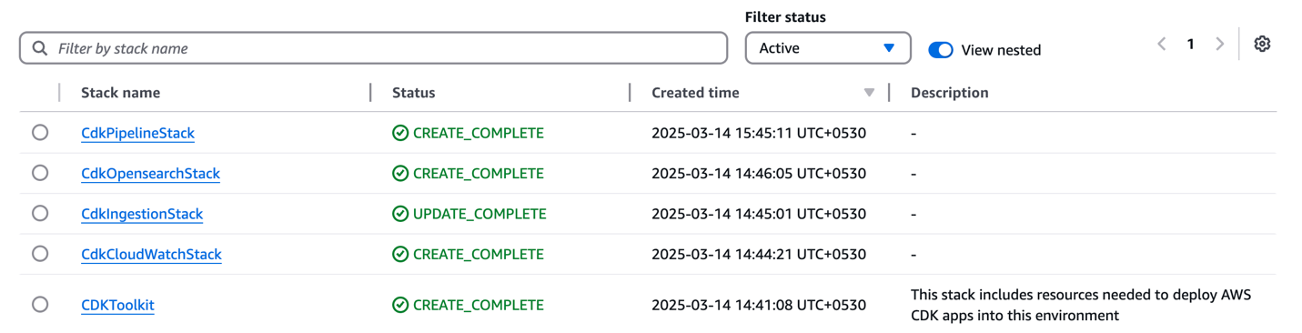
Task: Focus the Filter by stack name field
Action: point(373,48)
